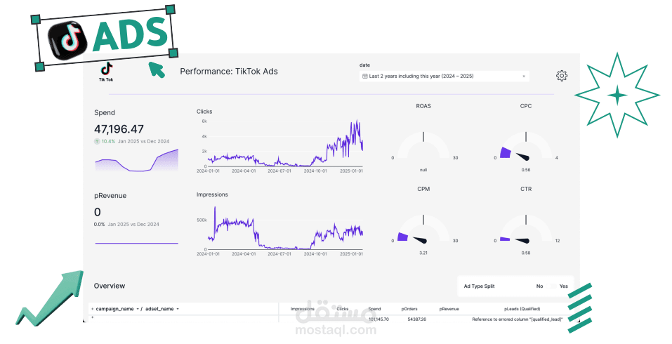Screen dimensions: 672x344
Task: Click the CPC gauge needle
Action: click(x=523, y=157)
